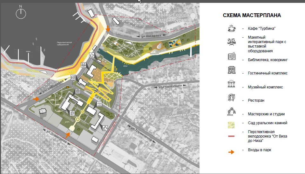
Task: Click the coffee cup icon in the legend
Action: click(231, 28)
